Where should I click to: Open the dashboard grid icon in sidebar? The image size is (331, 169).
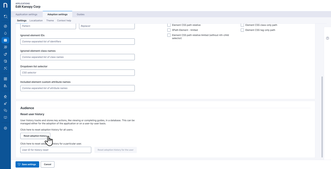click(x=5, y=79)
